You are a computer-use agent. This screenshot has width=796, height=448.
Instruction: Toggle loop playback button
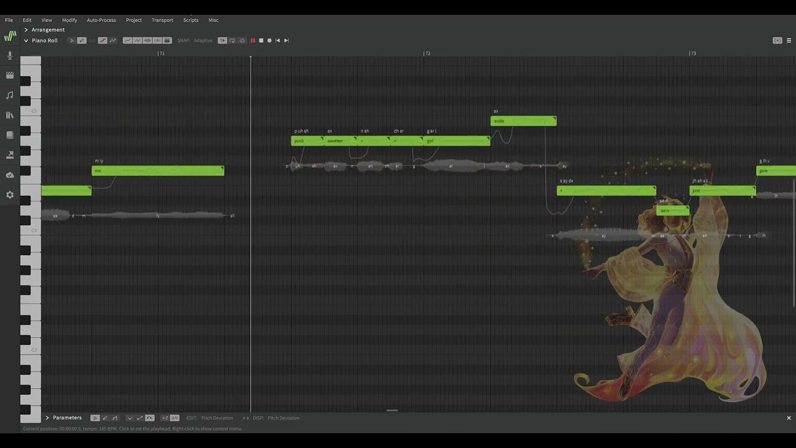232,40
